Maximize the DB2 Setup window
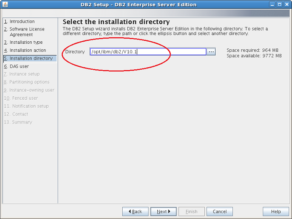This screenshot has height=219, width=292. coord(279,5)
